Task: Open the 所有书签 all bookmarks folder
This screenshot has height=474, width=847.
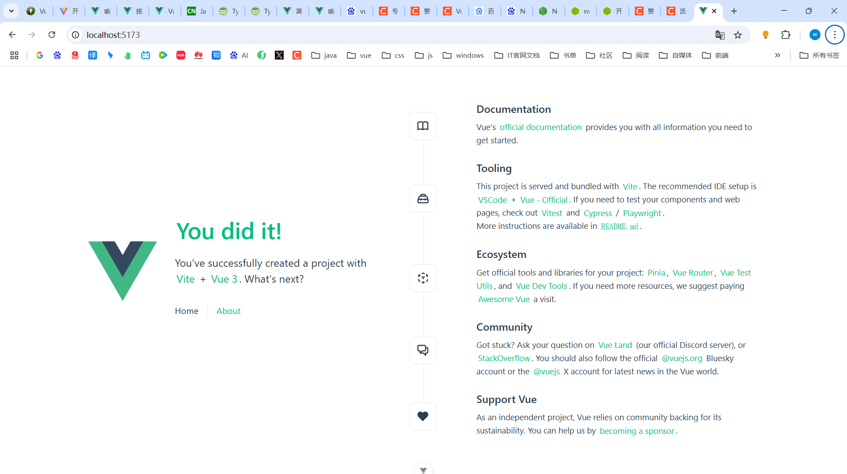Action: pos(819,55)
